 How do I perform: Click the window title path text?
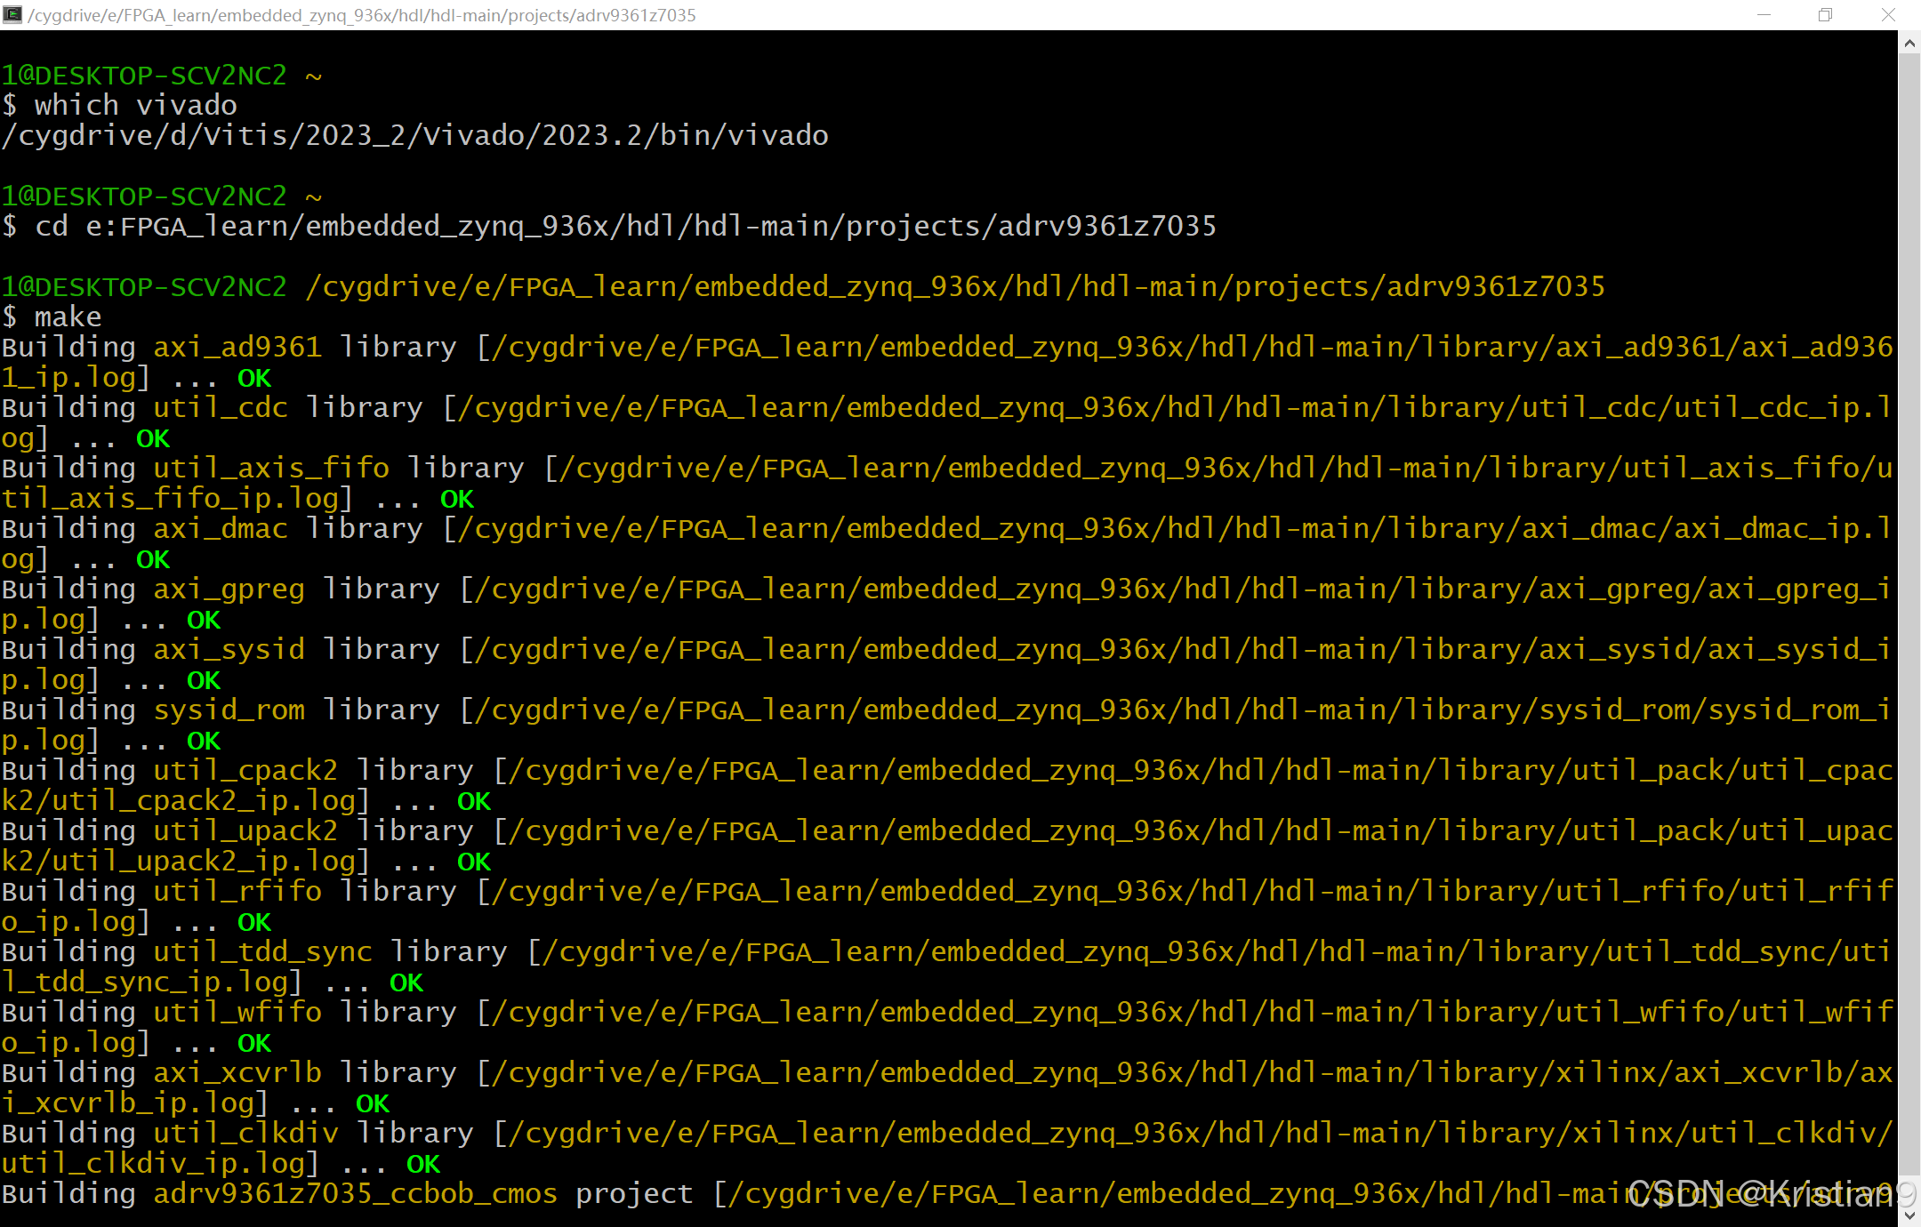click(361, 15)
